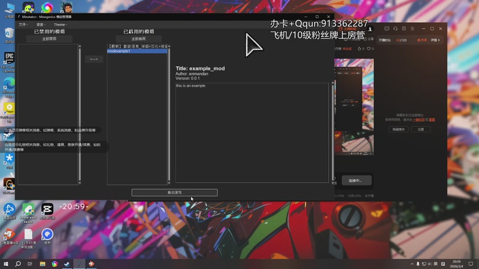Click the 热度 flame indicator

[x=422, y=40]
